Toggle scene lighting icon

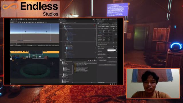23,22
